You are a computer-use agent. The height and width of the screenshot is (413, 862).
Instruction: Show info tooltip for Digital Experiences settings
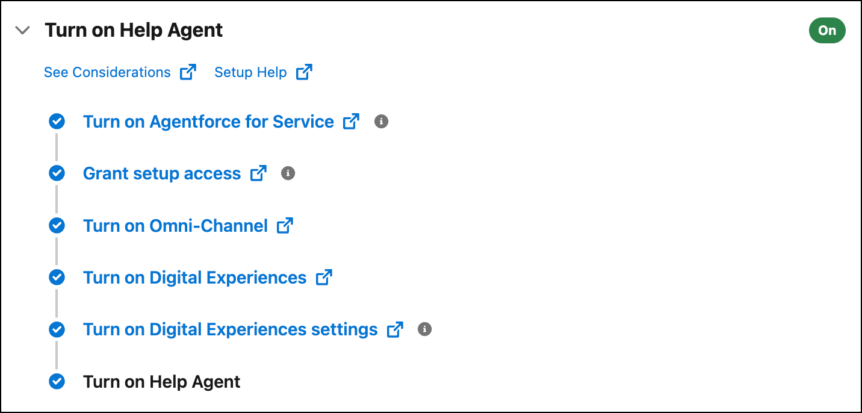point(425,329)
